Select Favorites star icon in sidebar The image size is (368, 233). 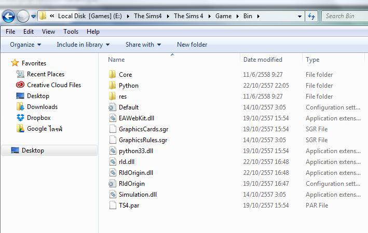click(15, 63)
